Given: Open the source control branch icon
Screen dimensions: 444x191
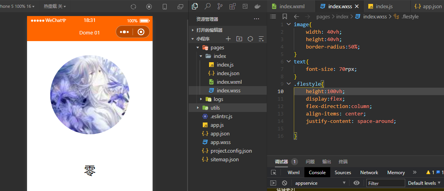Looking at the screenshot, I should [x=220, y=6].
